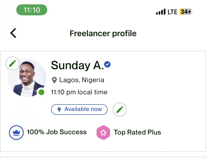Tap the back arrow to leave Freelancer profile
The height and width of the screenshot is (159, 206).
coord(13,33)
